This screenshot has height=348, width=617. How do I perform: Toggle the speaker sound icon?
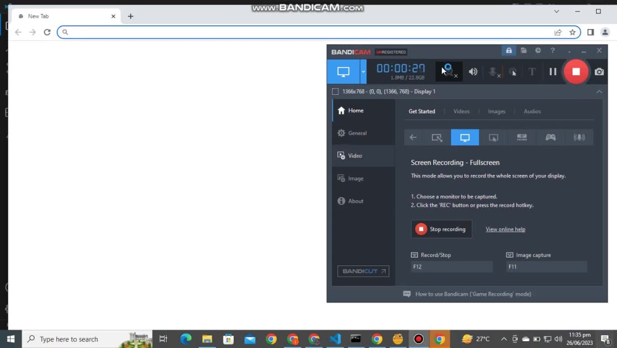(x=473, y=71)
